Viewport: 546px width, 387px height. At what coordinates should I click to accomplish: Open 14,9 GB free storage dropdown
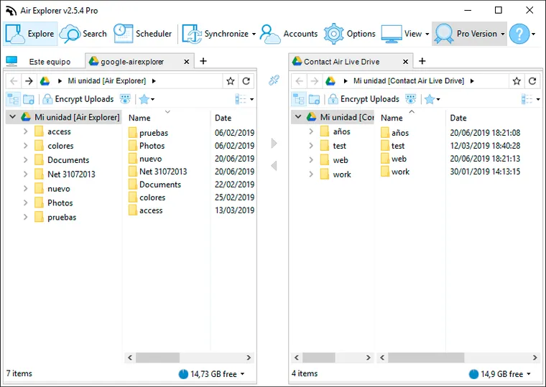(x=501, y=374)
